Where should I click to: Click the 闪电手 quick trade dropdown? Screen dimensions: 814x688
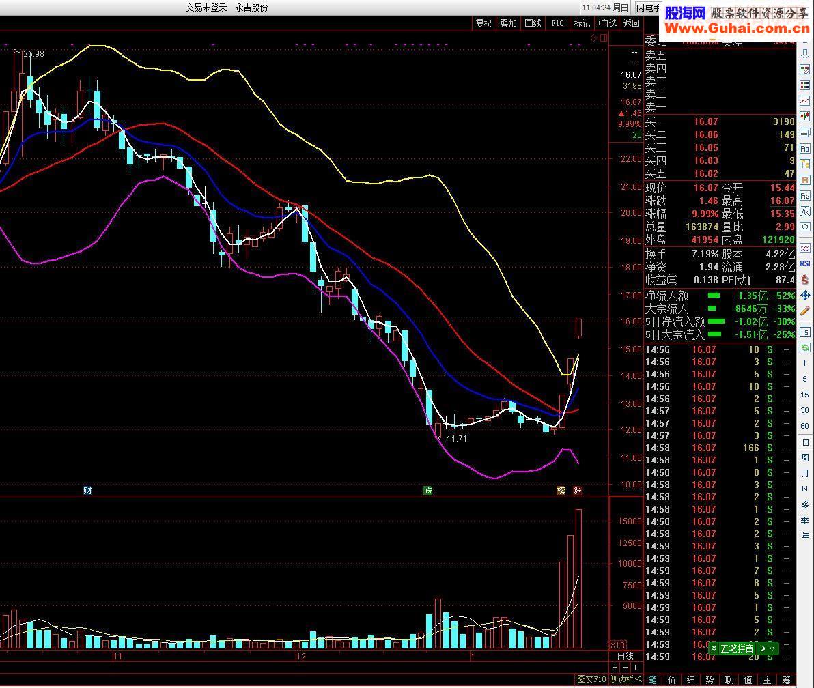[648, 8]
